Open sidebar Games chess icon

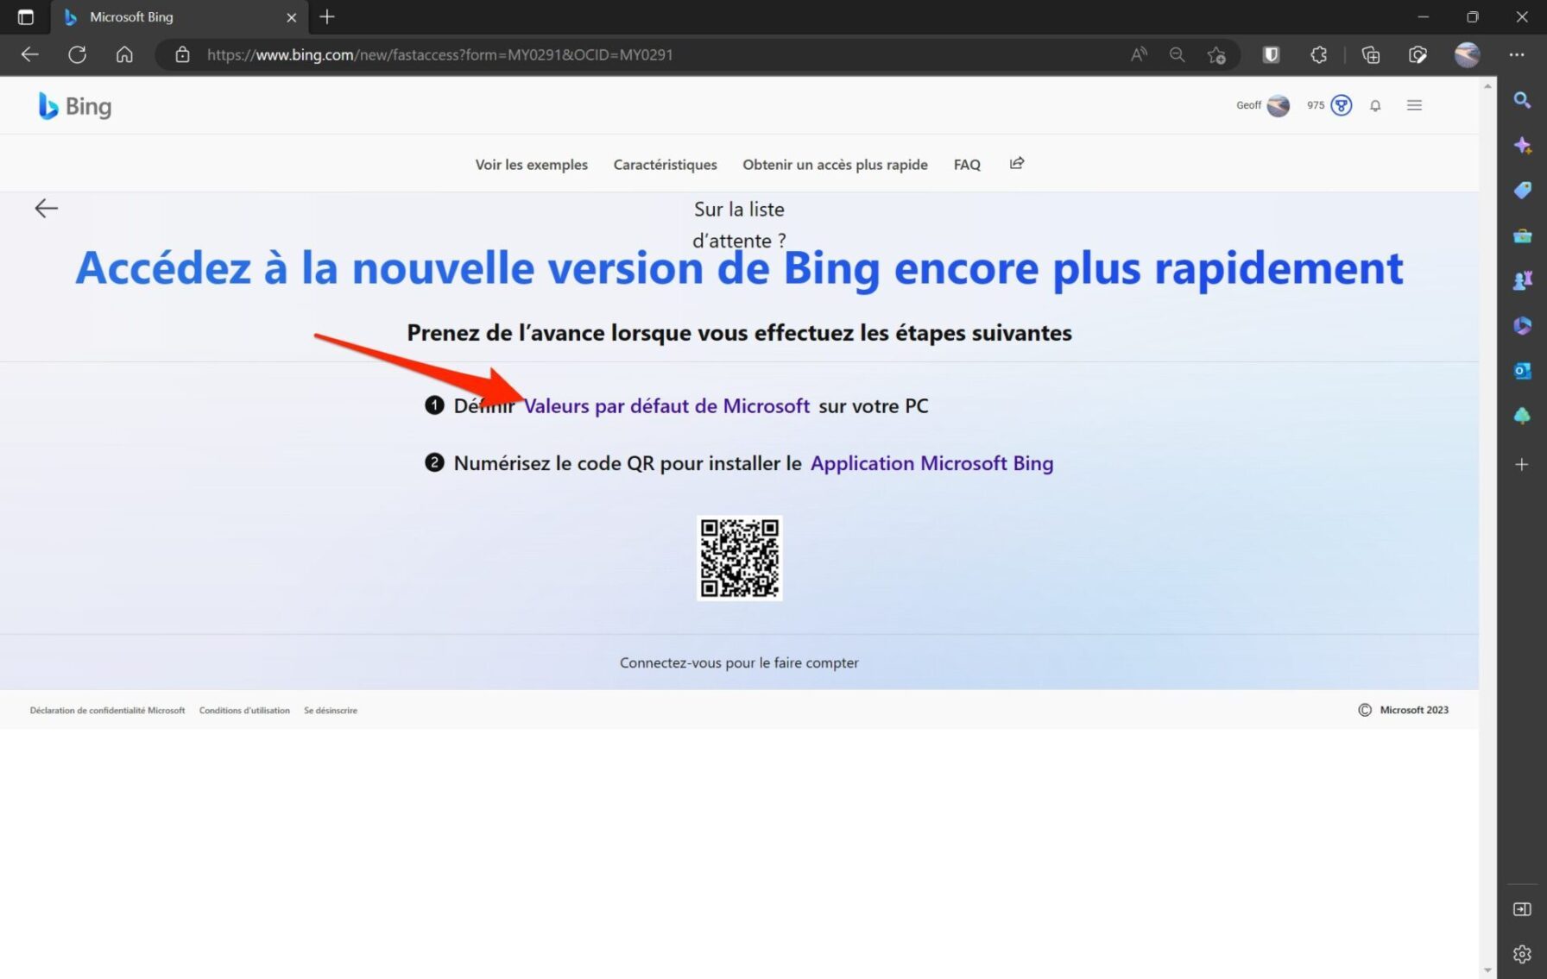(1522, 280)
